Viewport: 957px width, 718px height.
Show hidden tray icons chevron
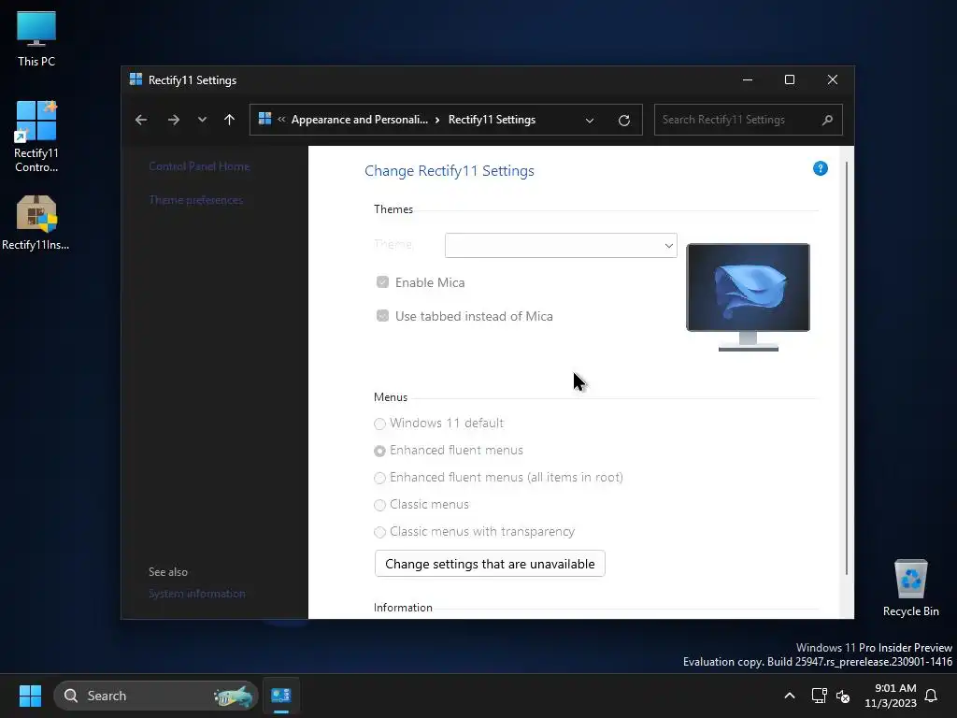789,696
